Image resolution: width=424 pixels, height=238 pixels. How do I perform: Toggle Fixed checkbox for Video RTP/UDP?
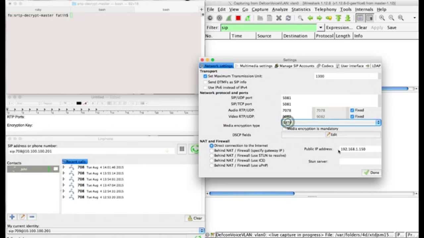click(352, 116)
